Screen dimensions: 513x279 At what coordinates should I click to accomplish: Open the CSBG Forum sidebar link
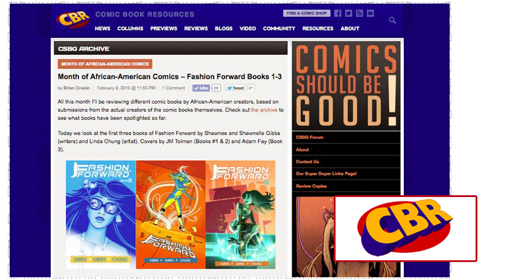click(x=310, y=137)
